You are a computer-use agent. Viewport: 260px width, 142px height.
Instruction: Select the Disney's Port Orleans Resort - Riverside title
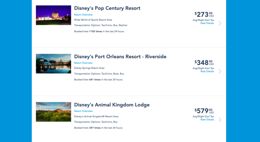[x=120, y=56]
